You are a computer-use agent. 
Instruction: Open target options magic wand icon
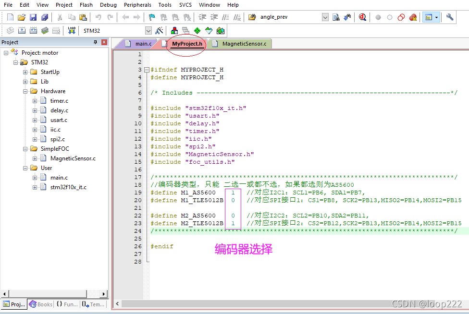[160, 30]
